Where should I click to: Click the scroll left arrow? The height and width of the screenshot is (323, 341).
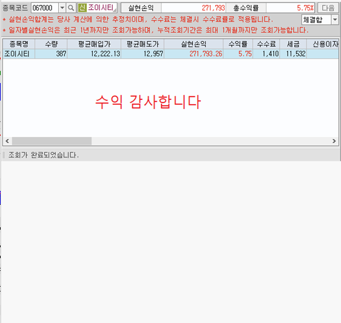pyautogui.click(x=7, y=141)
